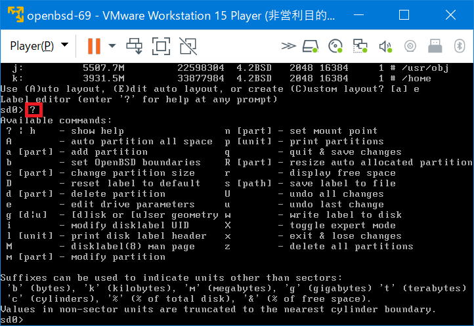474x326 pixels.
Task: Click the 'auto partition all space' line
Action: pos(142,142)
